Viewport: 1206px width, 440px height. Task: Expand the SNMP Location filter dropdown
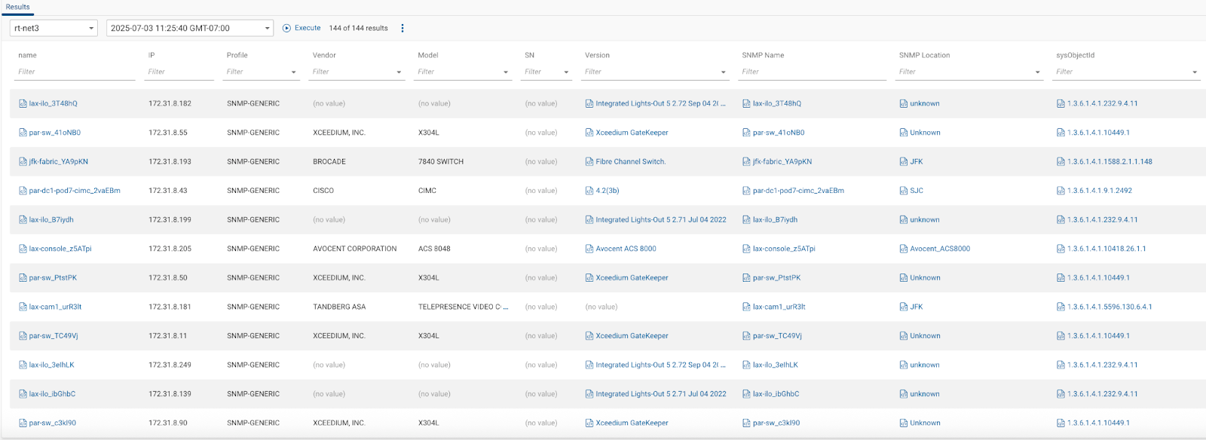pos(1038,72)
